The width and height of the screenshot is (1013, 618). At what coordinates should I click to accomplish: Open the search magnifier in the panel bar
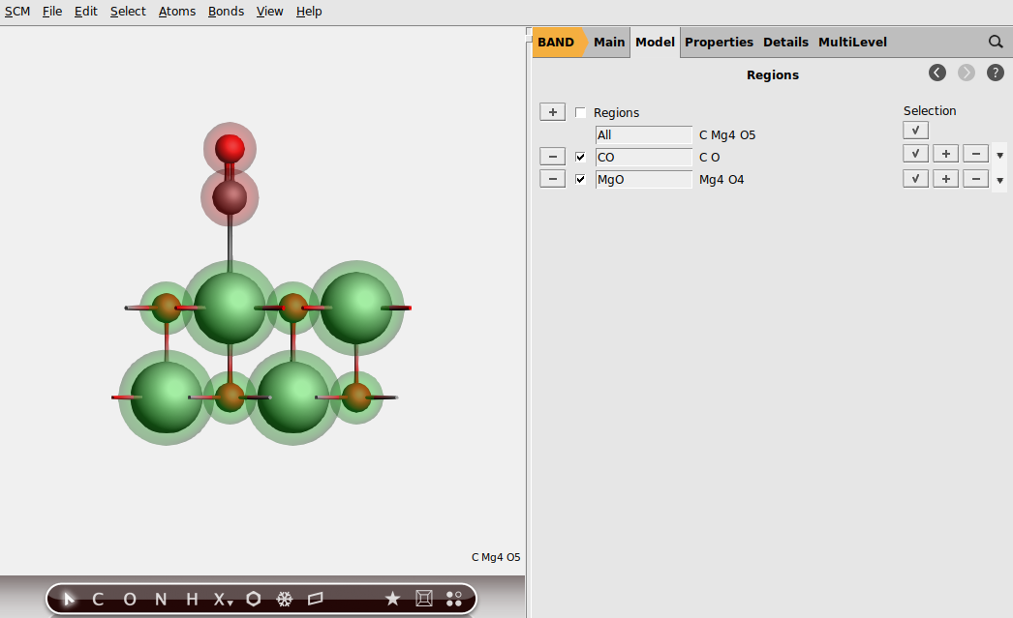point(996,42)
